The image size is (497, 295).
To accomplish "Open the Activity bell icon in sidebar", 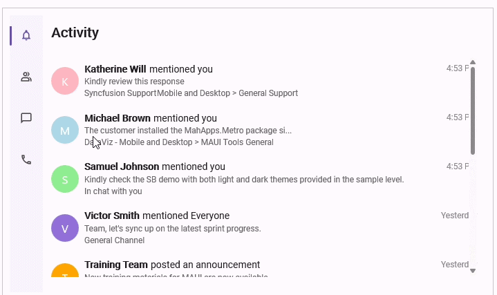I will [x=26, y=35].
